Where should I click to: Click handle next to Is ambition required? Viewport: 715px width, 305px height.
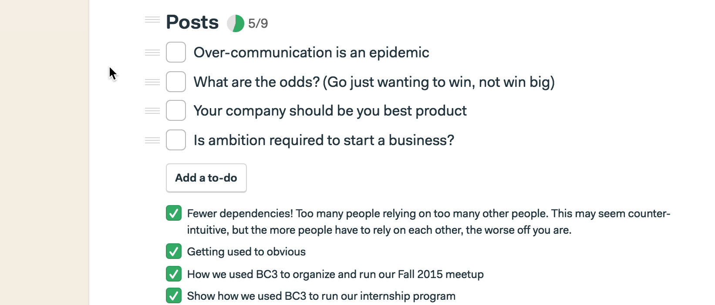pos(152,140)
